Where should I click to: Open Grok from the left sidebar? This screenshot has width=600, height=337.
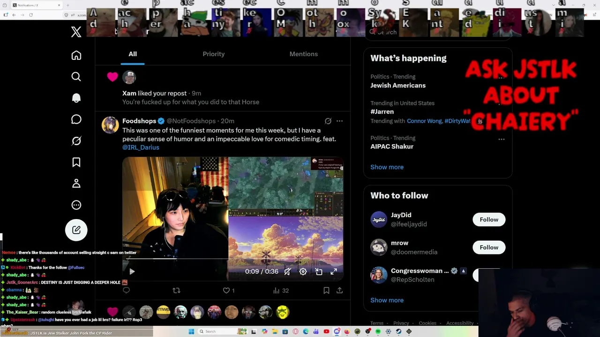(76, 141)
